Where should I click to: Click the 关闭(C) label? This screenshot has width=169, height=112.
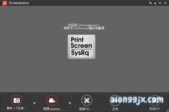[x=154, y=109]
